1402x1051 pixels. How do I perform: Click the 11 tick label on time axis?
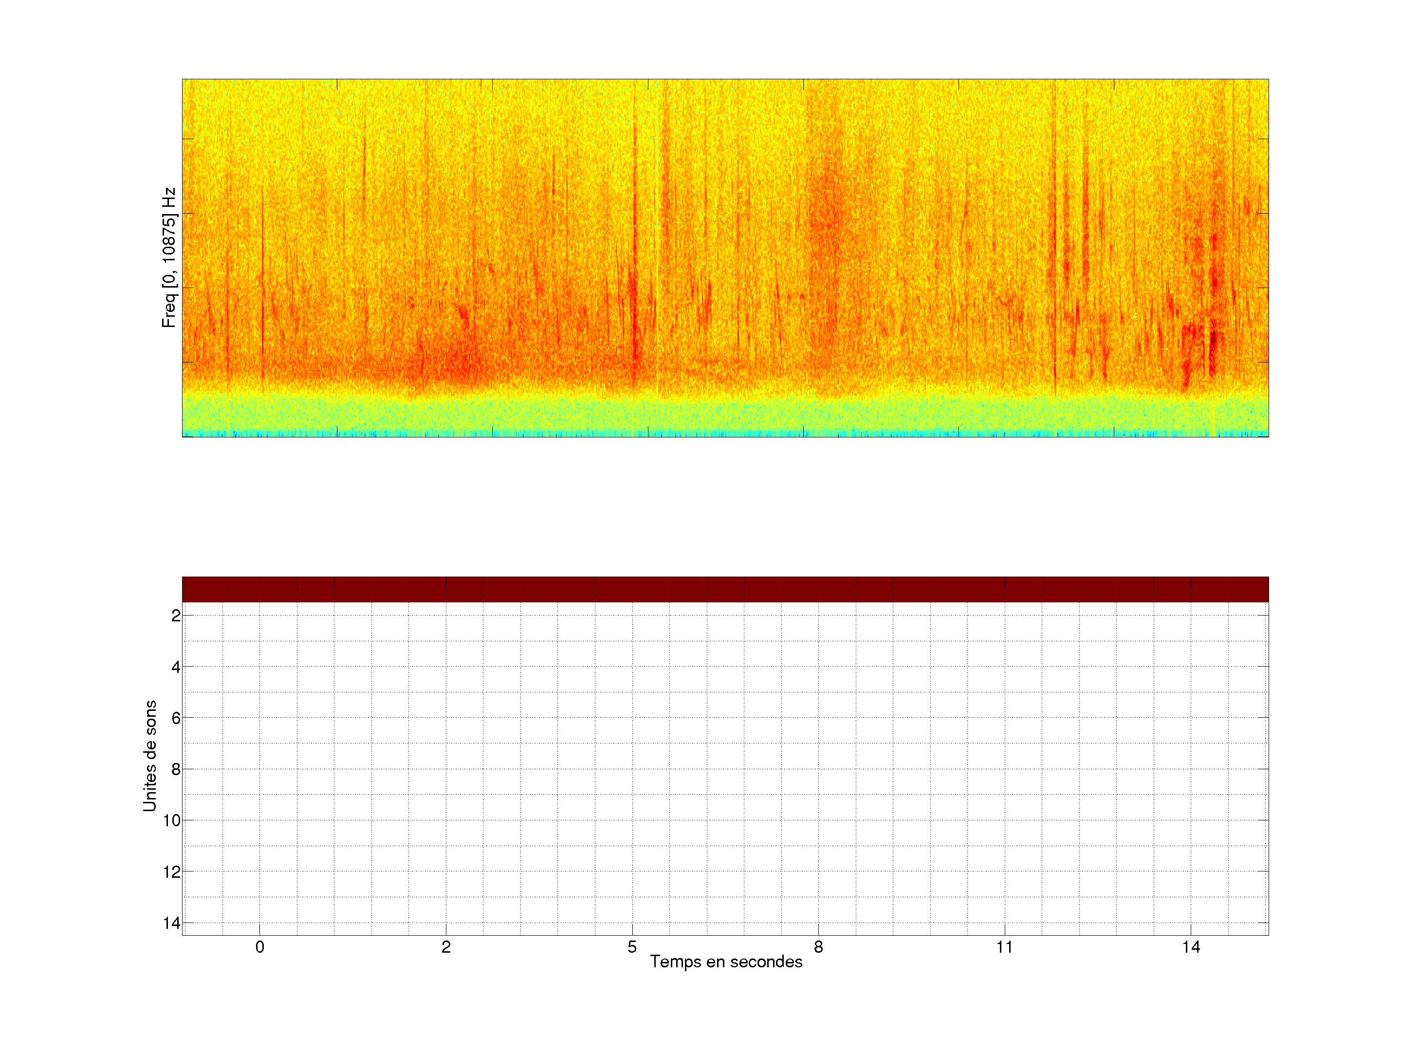1004,947
